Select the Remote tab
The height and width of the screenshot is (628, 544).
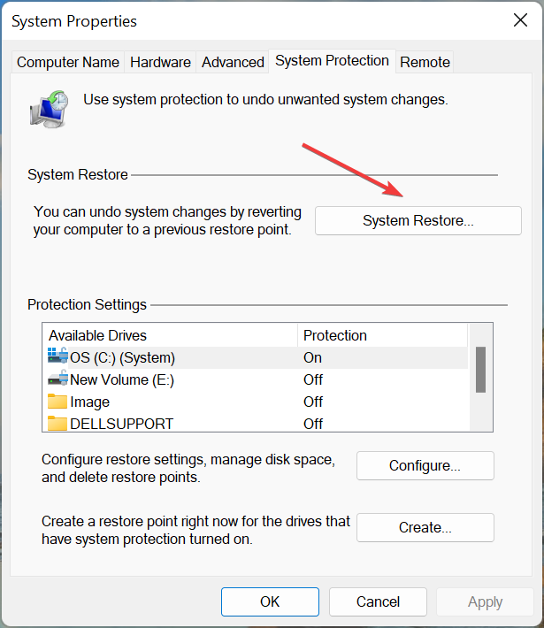click(x=425, y=62)
